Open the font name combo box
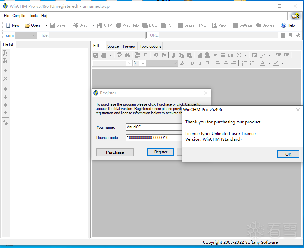The height and width of the screenshot is (248, 304). [x=112, y=63]
